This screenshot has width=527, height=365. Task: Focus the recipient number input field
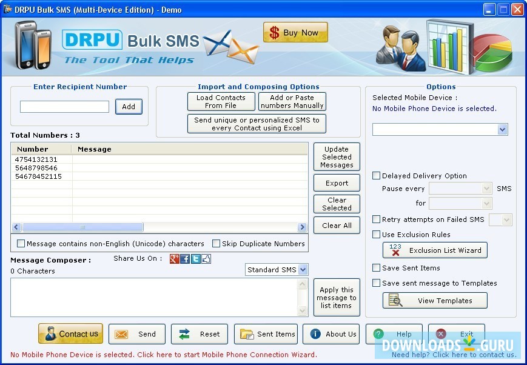pyautogui.click(x=64, y=107)
